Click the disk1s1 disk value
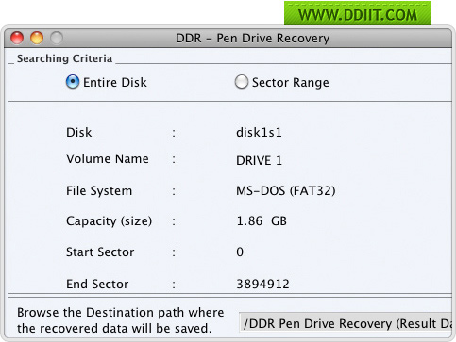The image size is (456, 342). coord(259,132)
